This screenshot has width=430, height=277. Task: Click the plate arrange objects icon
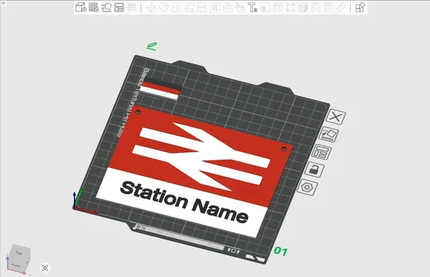pyautogui.click(x=321, y=152)
